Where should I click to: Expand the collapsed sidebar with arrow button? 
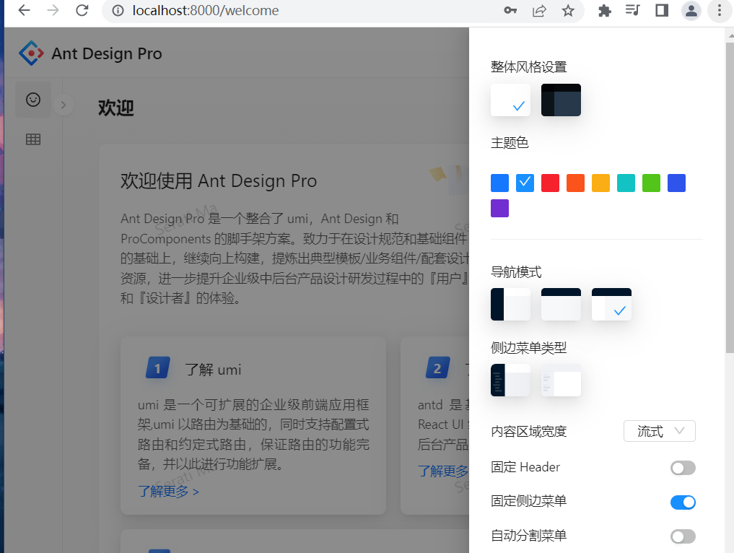(64, 105)
